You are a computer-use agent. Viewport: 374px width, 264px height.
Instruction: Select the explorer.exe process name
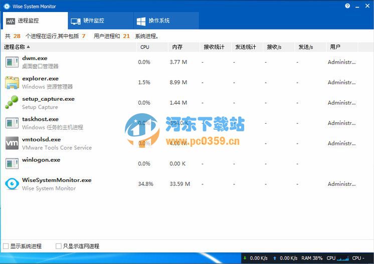tap(40, 78)
